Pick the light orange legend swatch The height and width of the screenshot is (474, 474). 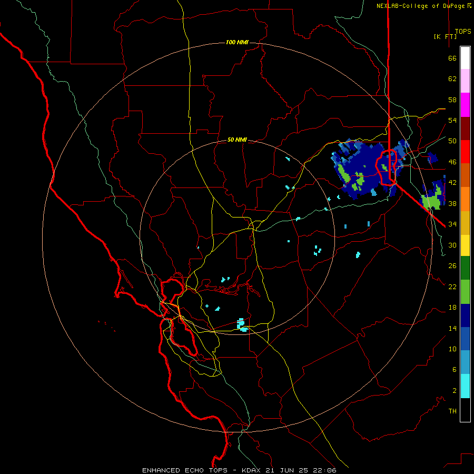465,199
